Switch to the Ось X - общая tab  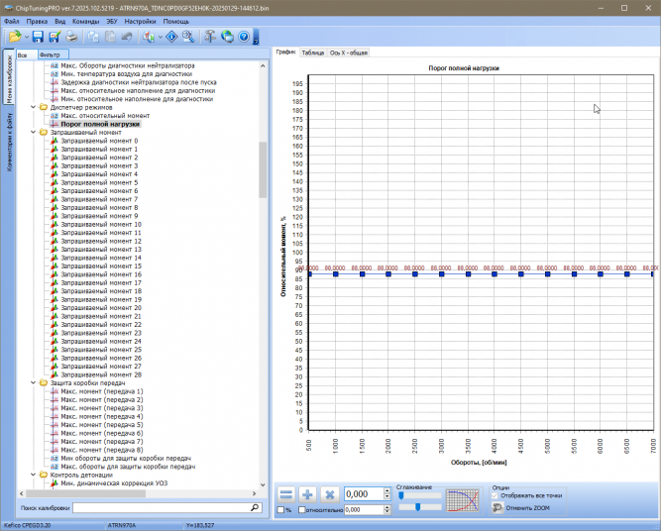[x=348, y=53]
